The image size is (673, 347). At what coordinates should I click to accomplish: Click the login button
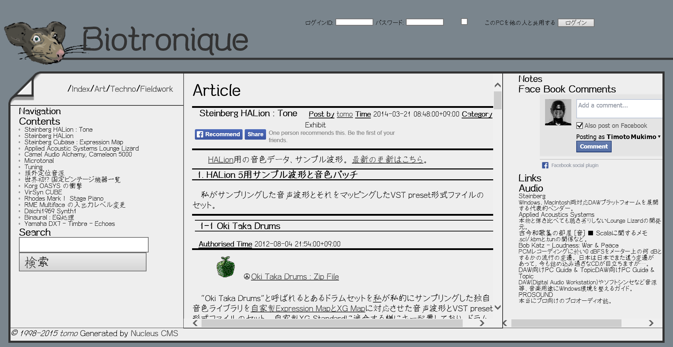(x=576, y=22)
